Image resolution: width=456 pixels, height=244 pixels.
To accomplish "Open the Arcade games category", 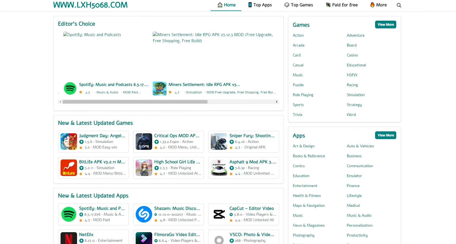I will click(299, 45).
